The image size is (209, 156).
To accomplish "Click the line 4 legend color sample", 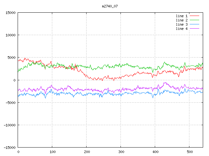I will 195,29.
